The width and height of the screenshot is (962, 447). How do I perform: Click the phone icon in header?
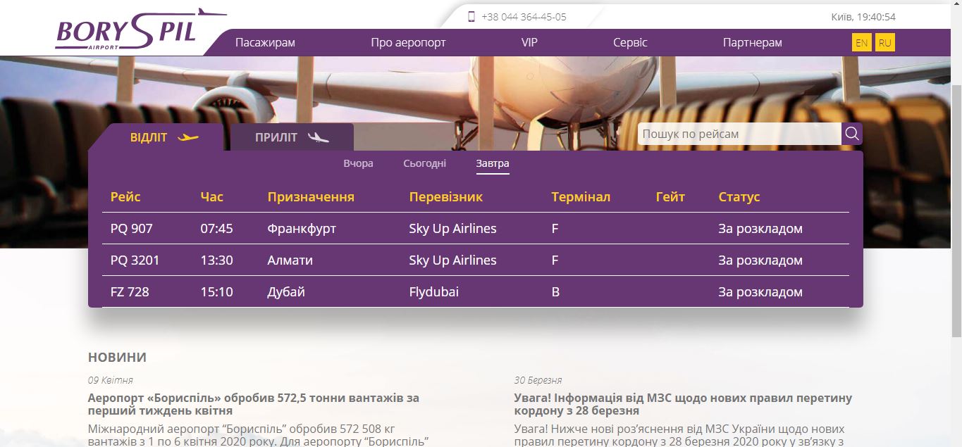[x=471, y=17]
